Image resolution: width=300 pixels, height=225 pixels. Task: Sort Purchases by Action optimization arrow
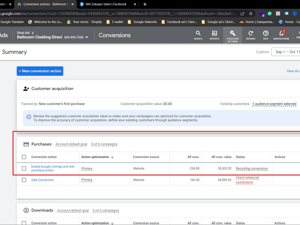click(112, 157)
